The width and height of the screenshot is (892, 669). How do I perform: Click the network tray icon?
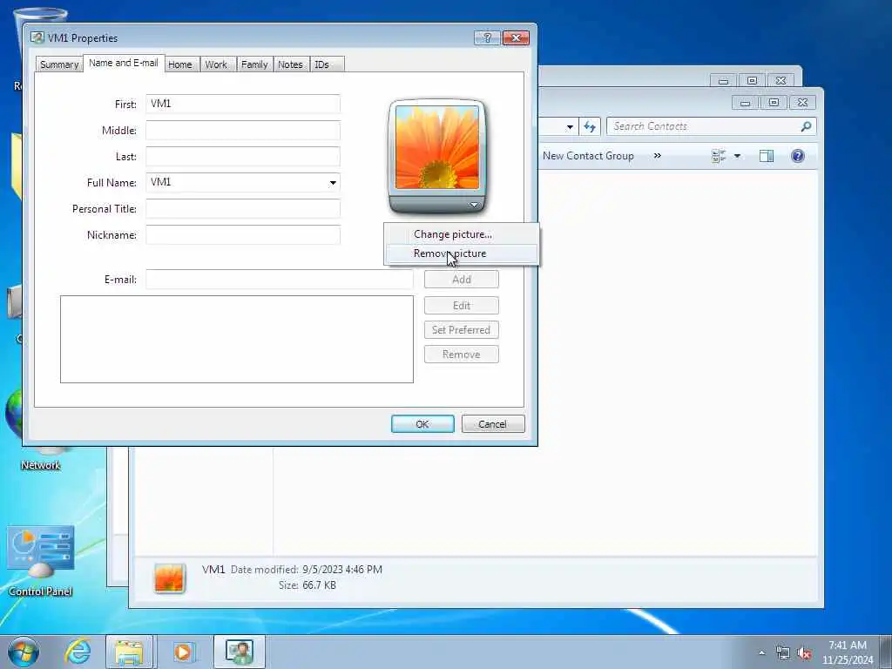pyautogui.click(x=783, y=653)
